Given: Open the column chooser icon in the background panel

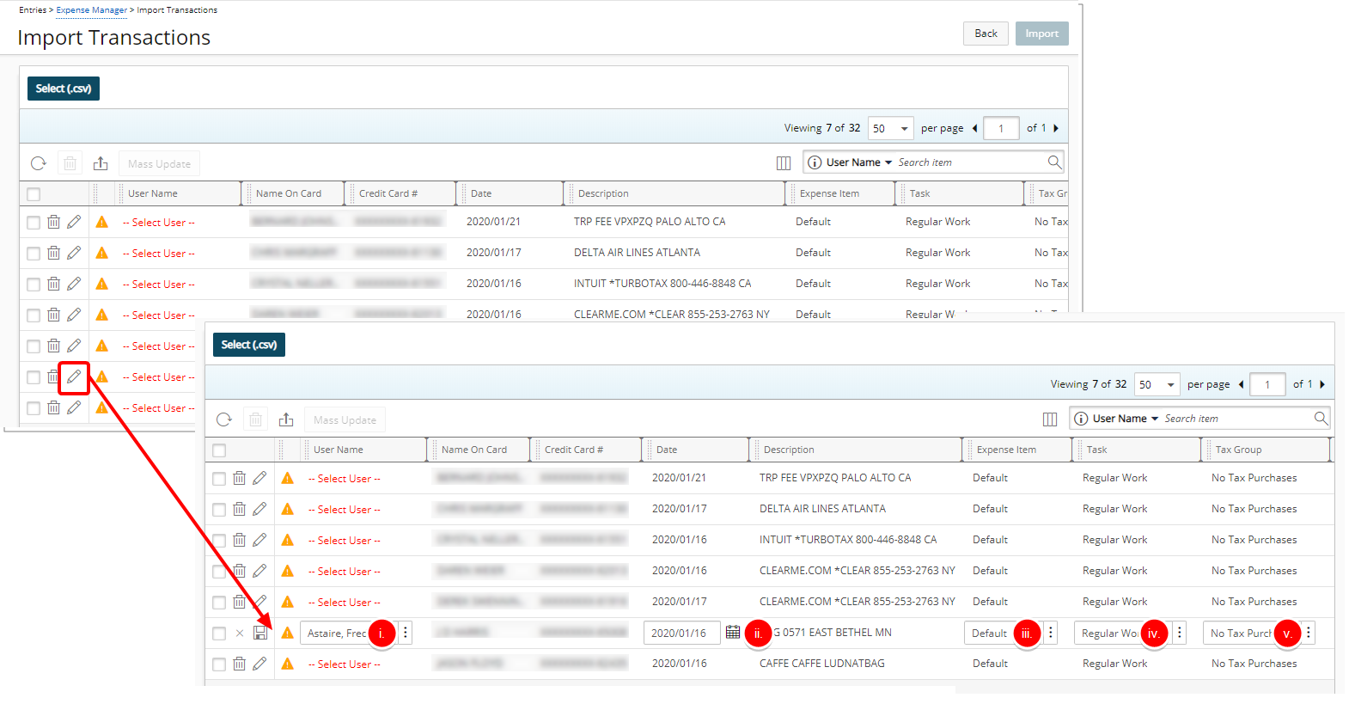Looking at the screenshot, I should pyautogui.click(x=784, y=163).
